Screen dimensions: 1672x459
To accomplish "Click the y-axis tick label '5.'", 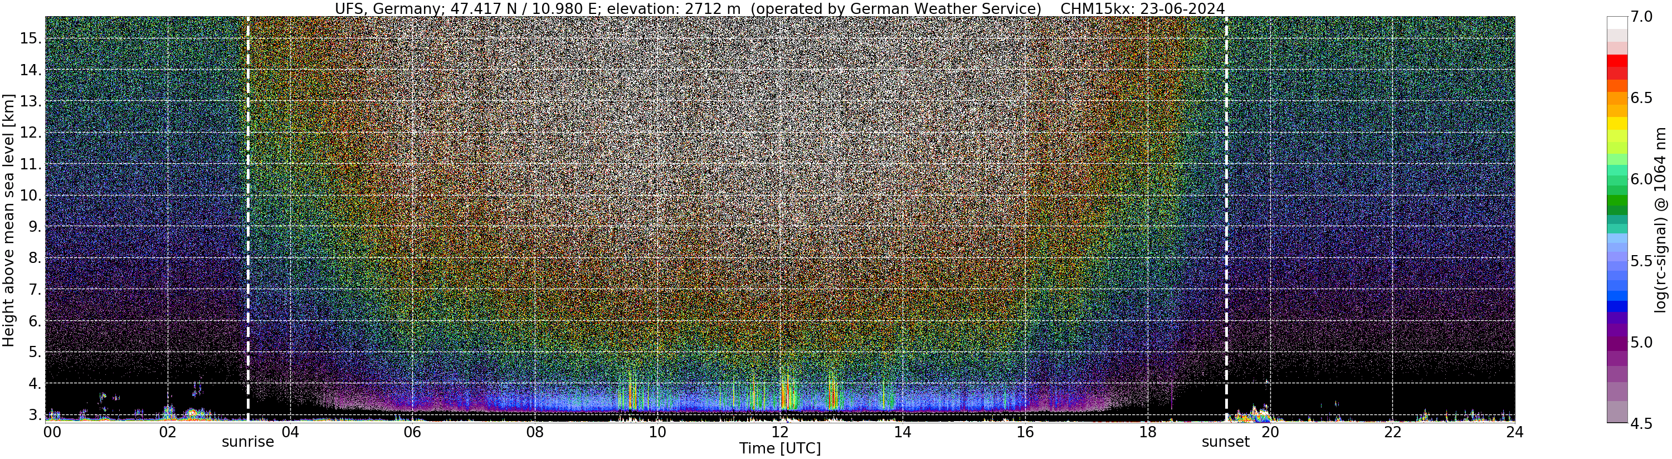I will point(35,353).
